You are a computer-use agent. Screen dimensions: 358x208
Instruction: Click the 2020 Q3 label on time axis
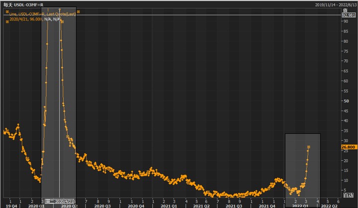coord(102,205)
